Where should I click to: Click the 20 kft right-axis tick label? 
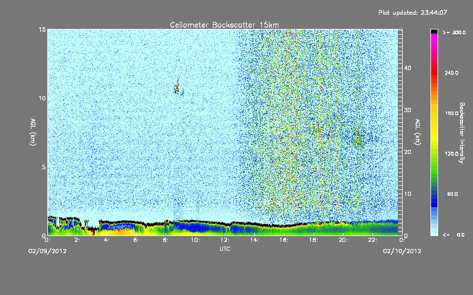(407, 152)
